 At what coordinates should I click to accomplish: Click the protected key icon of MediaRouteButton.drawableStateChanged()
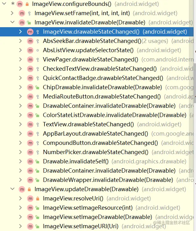(38, 97)
